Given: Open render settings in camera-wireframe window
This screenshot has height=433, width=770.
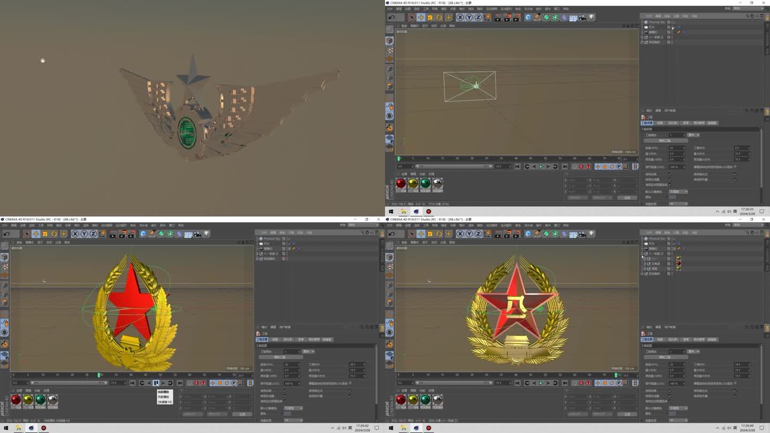Looking at the screenshot, I should click(517, 18).
